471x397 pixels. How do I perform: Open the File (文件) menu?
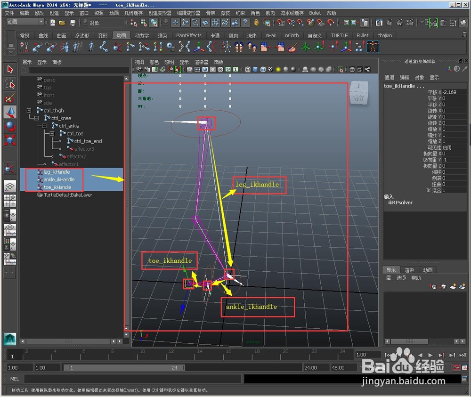pyautogui.click(x=9, y=13)
